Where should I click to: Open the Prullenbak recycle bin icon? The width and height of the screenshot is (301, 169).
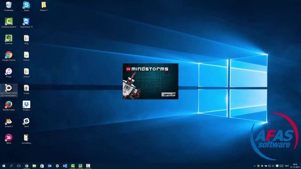[x=8, y=6]
